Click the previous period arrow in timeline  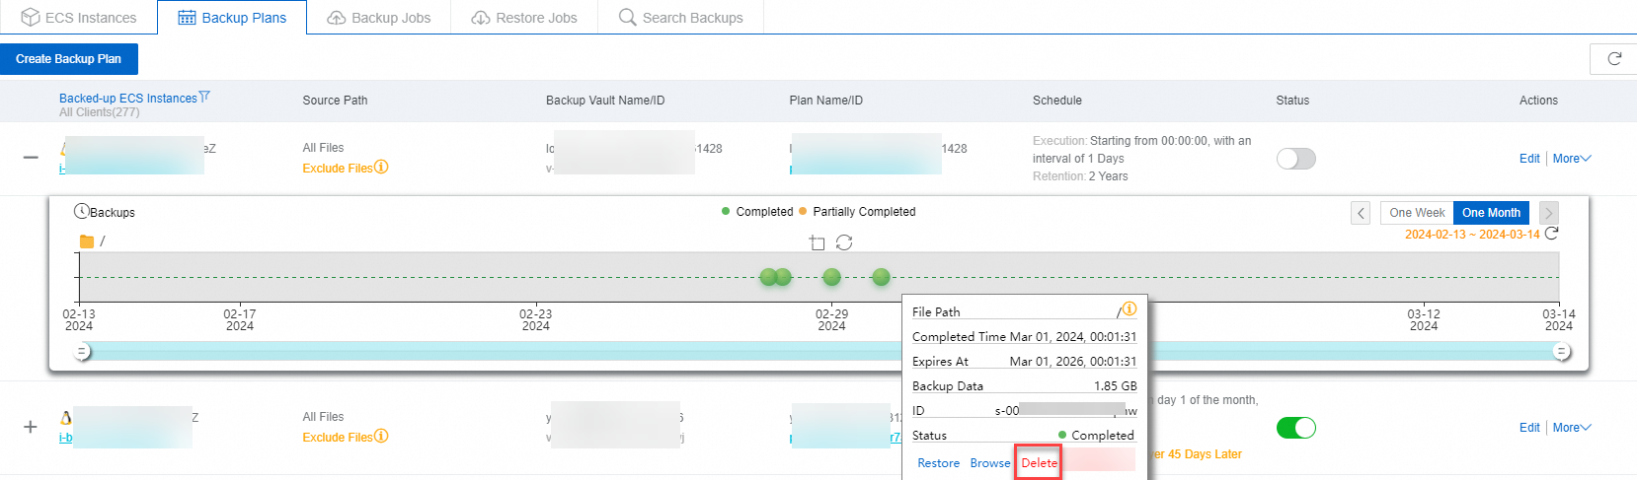tap(1361, 213)
